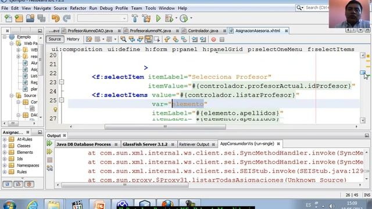Select Rules in navigator tree
This screenshot has height=209, width=372.
click(x=22, y=172)
